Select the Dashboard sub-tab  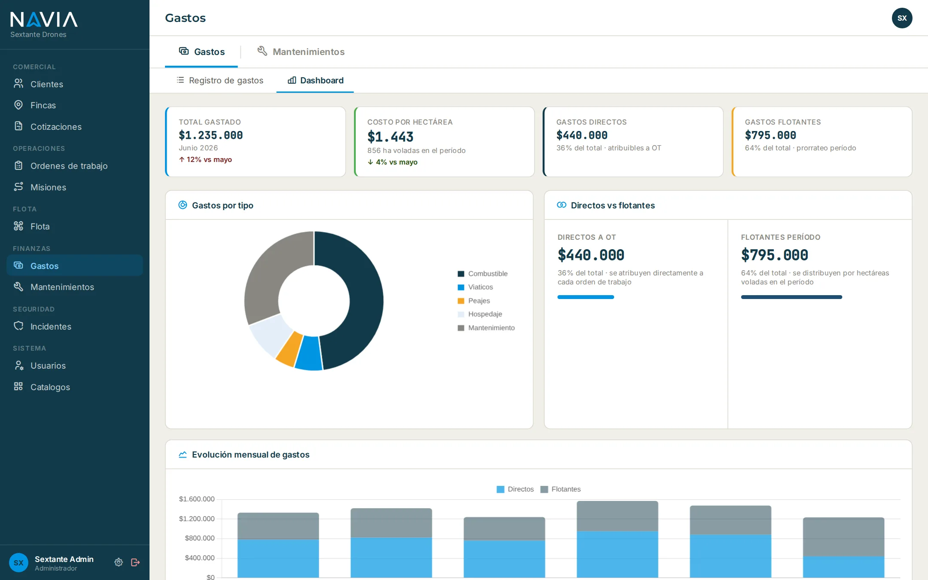tap(315, 80)
